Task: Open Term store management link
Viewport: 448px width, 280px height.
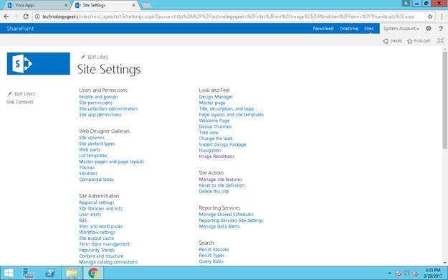Action: (x=104, y=244)
